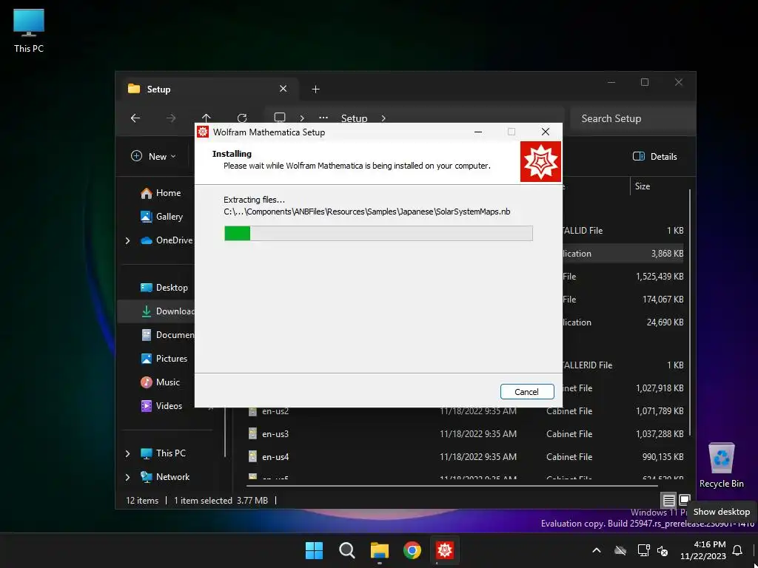Launch Google Chrome from the taskbar

pyautogui.click(x=412, y=550)
